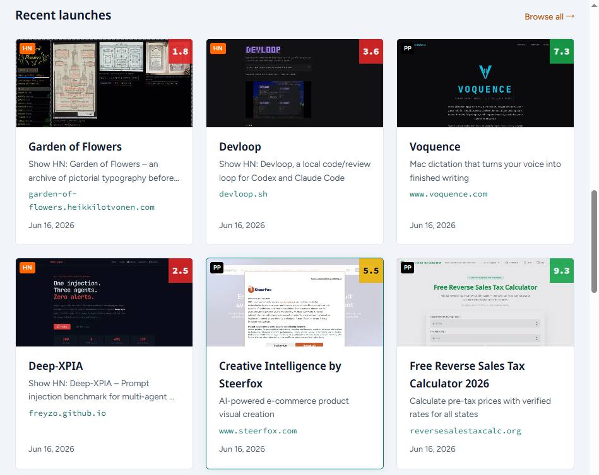Open the Browse all link
The width and height of the screenshot is (599, 475).
[x=549, y=16]
